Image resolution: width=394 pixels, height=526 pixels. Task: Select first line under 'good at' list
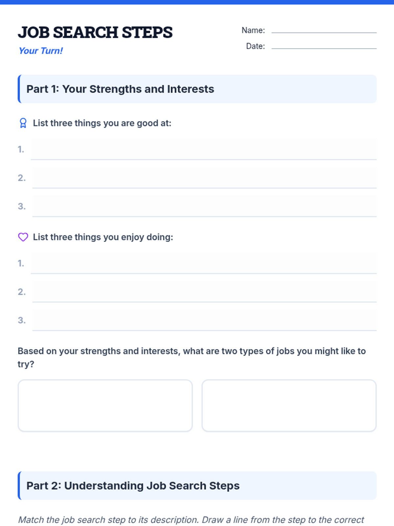pos(204,149)
